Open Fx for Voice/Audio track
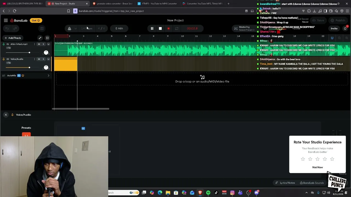351x197 pixels. [9, 63]
